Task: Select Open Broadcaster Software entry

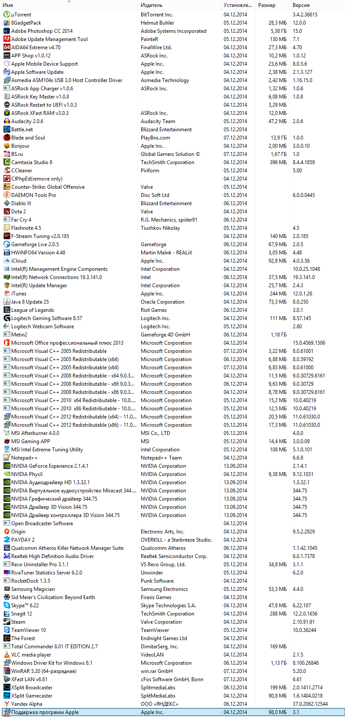Action: pos(42,523)
